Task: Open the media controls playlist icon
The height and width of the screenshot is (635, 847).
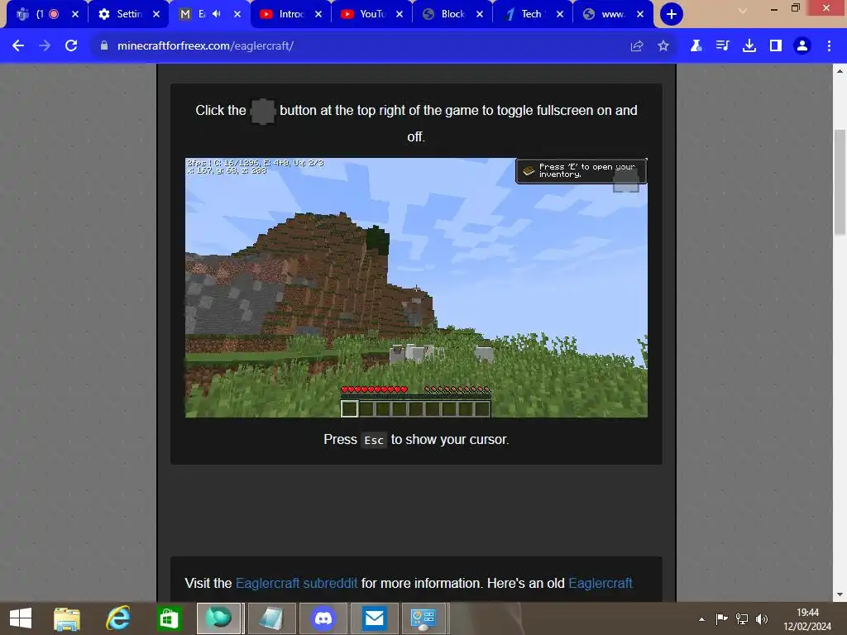Action: (722, 46)
